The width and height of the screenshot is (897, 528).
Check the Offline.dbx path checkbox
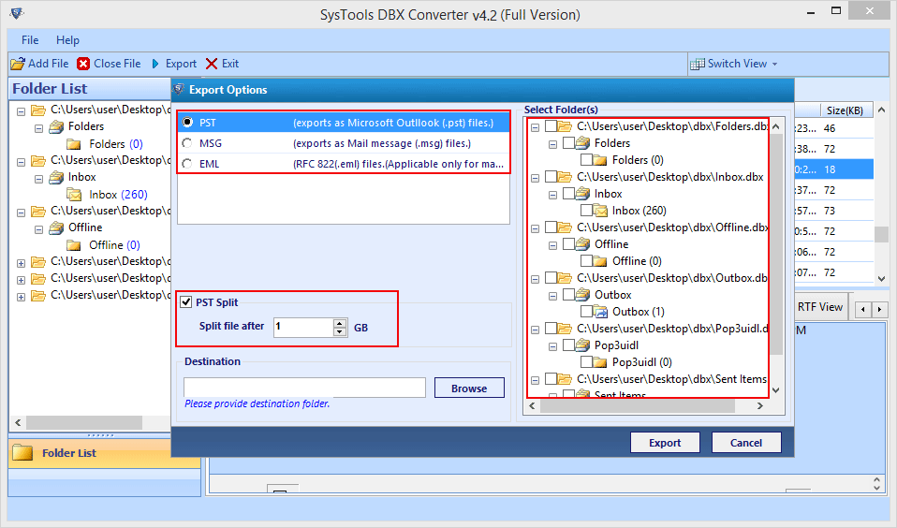pyautogui.click(x=551, y=227)
